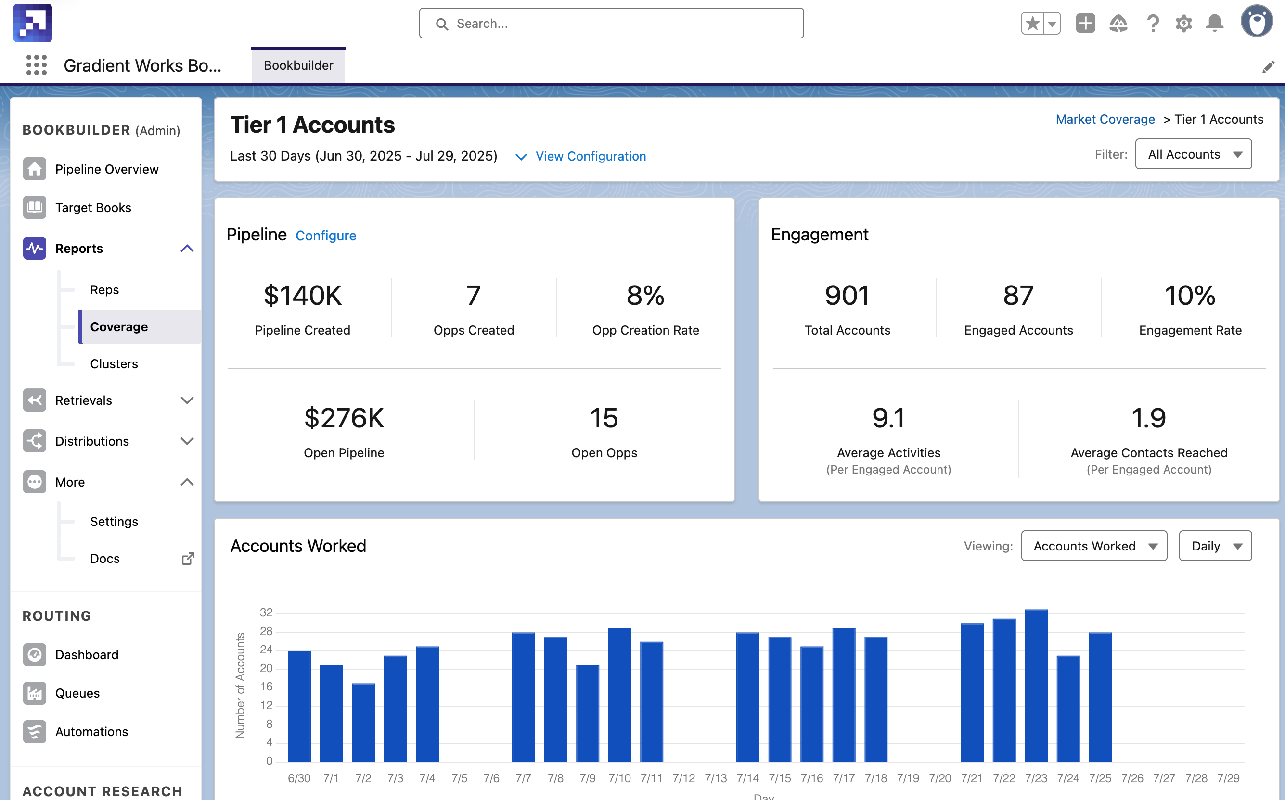
Task: Open the Setup gear icon
Action: (1183, 23)
